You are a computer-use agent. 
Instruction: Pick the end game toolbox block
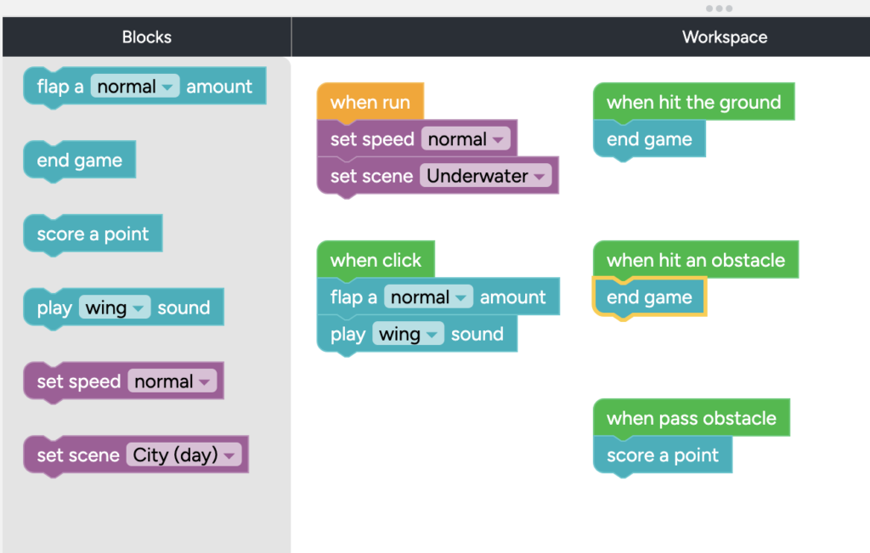click(79, 160)
